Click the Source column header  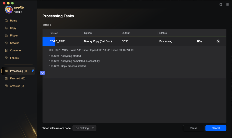click(x=54, y=33)
